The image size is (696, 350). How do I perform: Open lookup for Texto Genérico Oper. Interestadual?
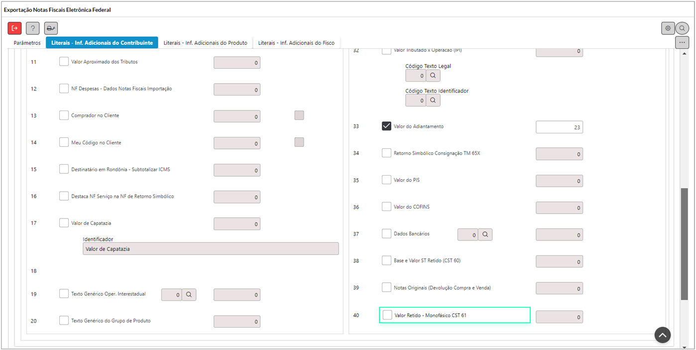tap(189, 295)
